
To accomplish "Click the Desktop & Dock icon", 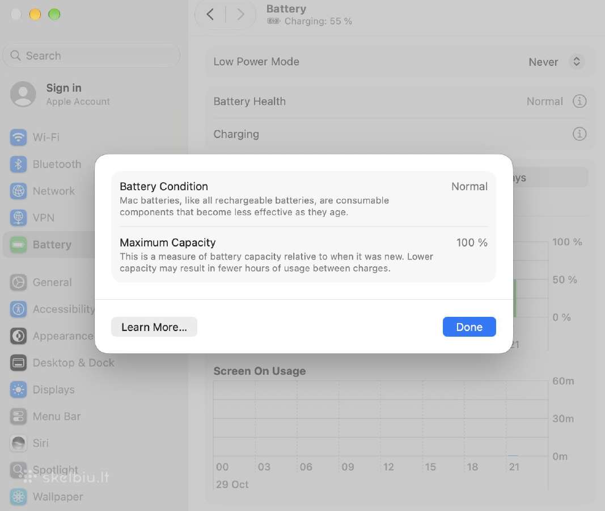I will [18, 363].
